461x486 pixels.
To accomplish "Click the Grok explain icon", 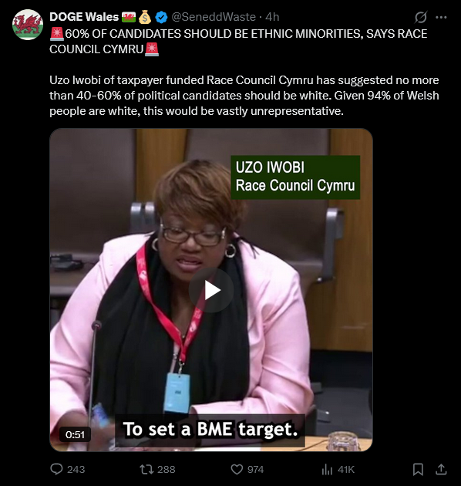I will tap(421, 17).
